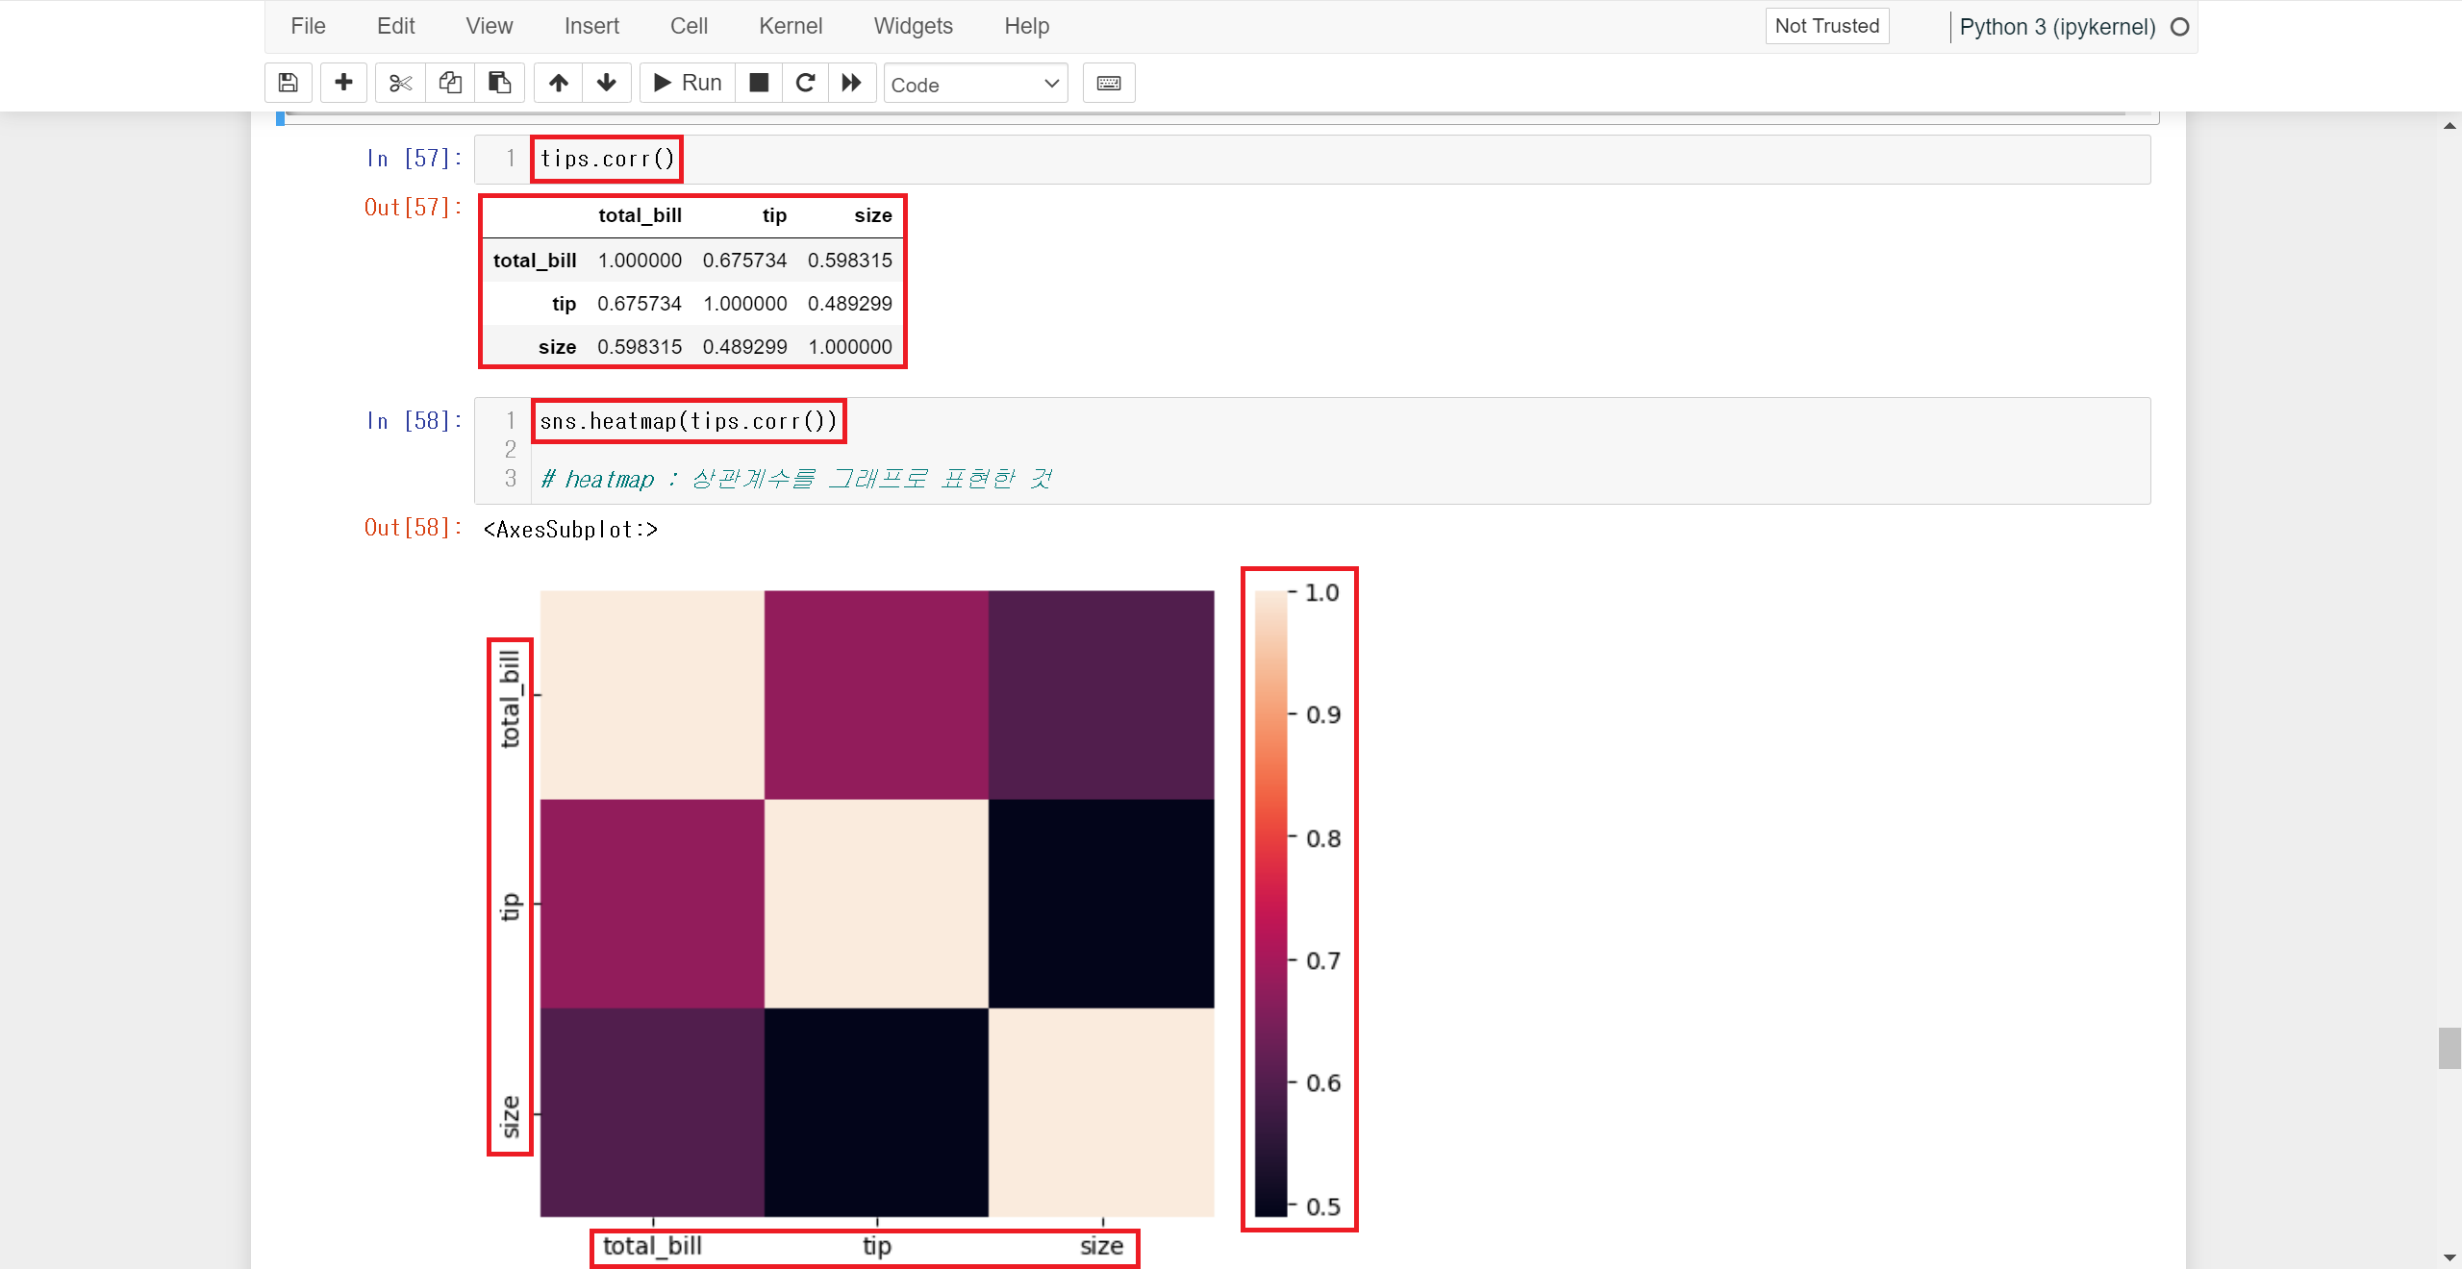Viewport: 2462px width, 1269px height.
Task: Open the Widgets menu
Action: coord(913,26)
